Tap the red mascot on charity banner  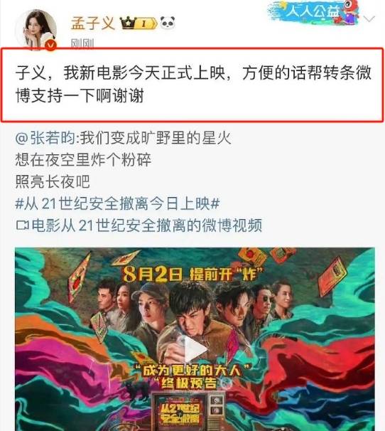(352, 11)
